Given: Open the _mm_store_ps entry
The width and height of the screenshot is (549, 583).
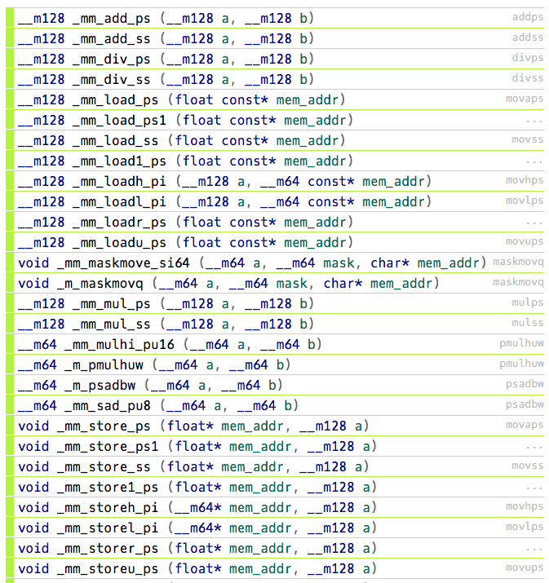Looking at the screenshot, I should (275, 426).
